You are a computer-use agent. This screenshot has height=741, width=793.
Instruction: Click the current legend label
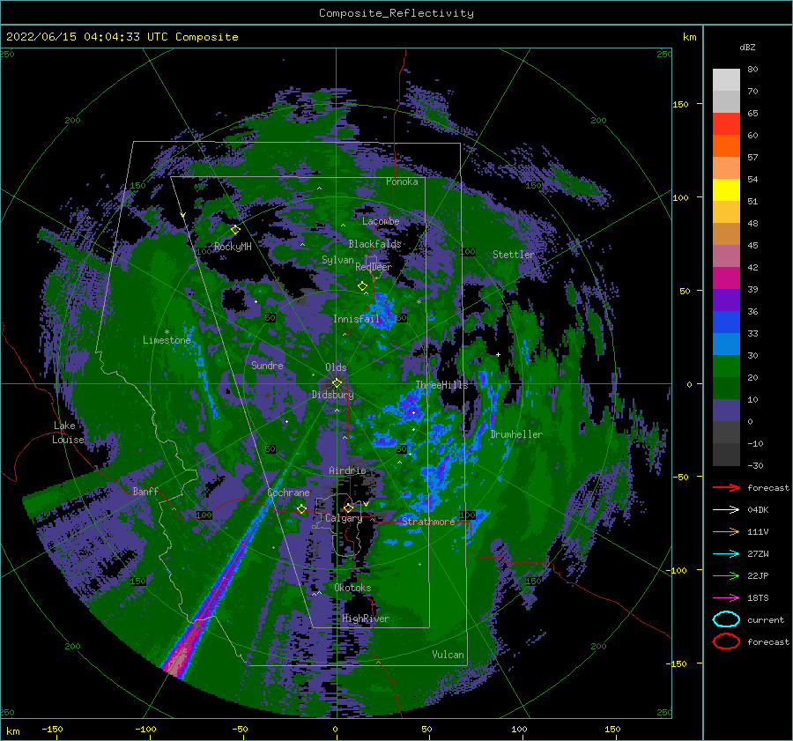tap(766, 620)
